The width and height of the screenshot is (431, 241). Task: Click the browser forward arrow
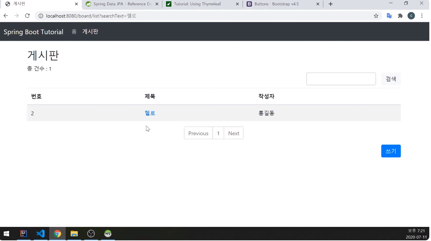(16, 16)
